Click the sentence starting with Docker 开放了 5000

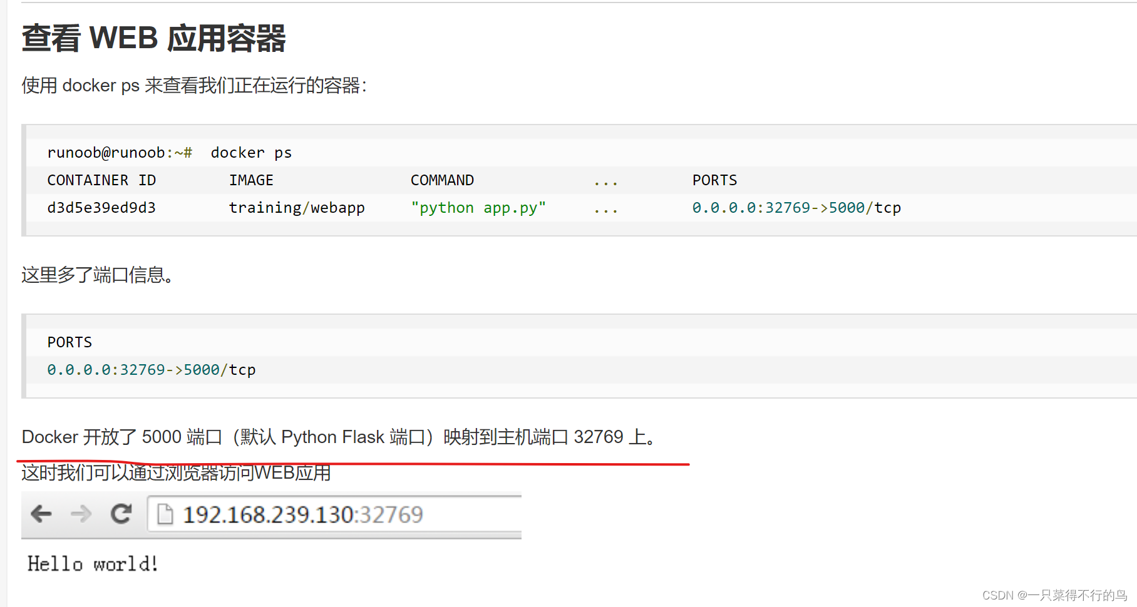[339, 437]
